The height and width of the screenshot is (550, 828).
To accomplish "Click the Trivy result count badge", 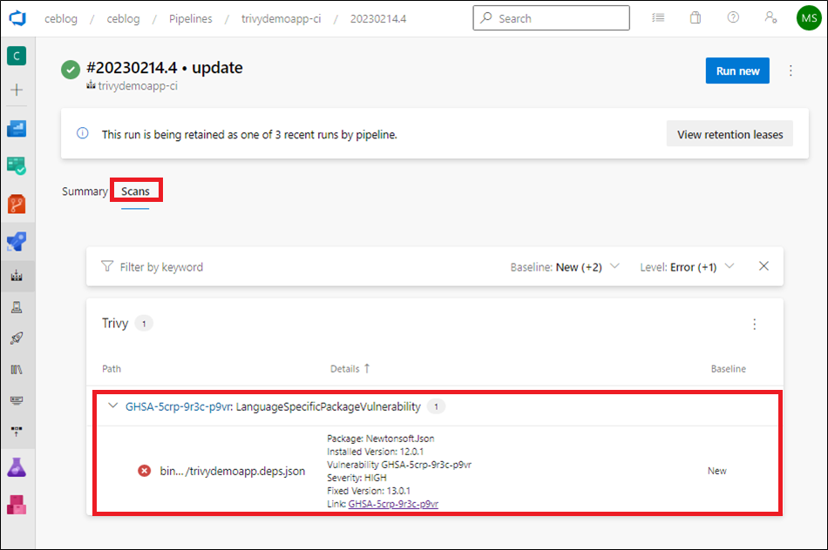I will pos(144,324).
